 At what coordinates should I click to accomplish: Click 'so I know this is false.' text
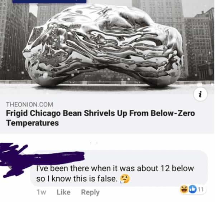point(77,179)
